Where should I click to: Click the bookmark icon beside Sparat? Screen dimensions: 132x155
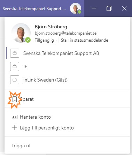coord(15,99)
